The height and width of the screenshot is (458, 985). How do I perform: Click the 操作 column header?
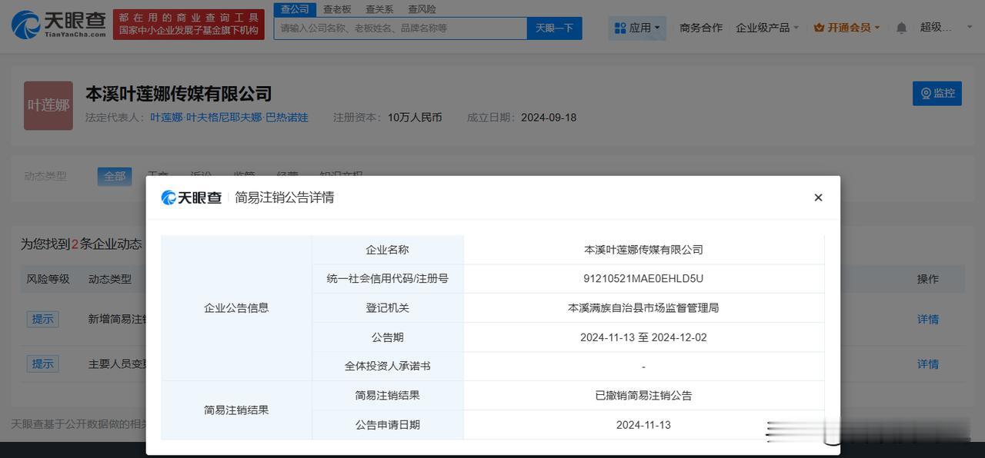tap(927, 279)
